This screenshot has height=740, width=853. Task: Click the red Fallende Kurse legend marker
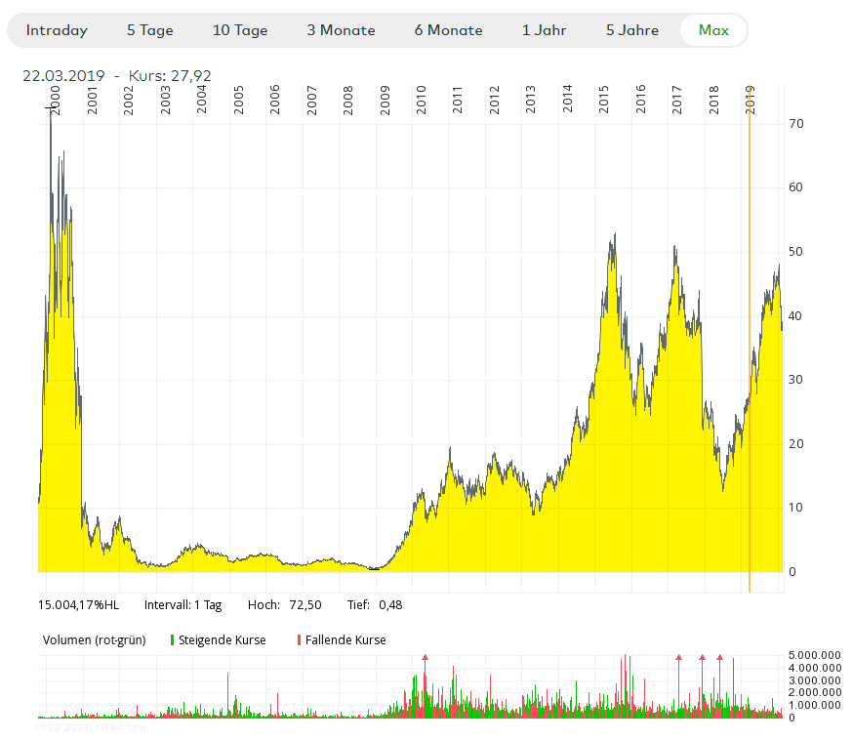[x=299, y=640]
